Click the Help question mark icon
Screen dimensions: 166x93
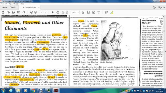pyautogui.click(x=154, y=7)
